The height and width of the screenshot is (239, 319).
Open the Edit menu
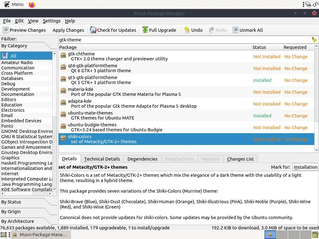[19, 21]
